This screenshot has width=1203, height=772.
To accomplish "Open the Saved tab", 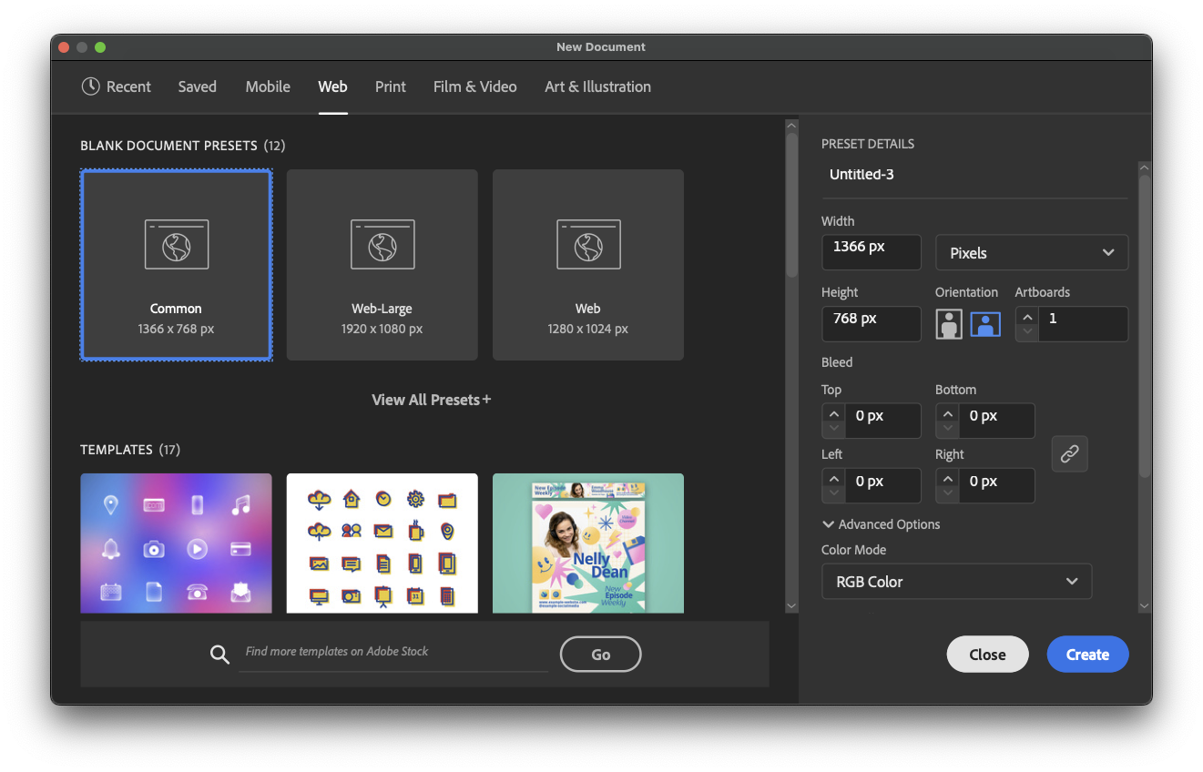I will click(x=197, y=86).
